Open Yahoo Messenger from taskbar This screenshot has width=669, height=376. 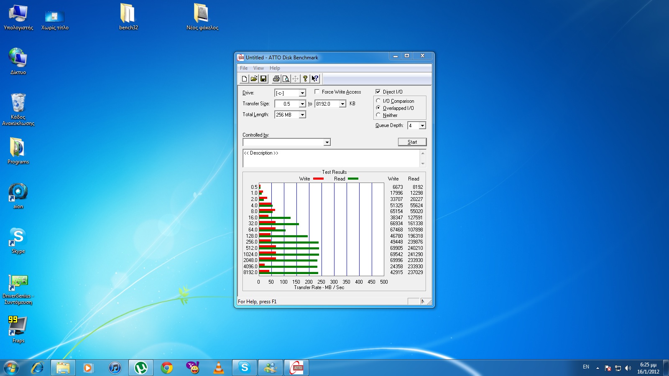(193, 368)
